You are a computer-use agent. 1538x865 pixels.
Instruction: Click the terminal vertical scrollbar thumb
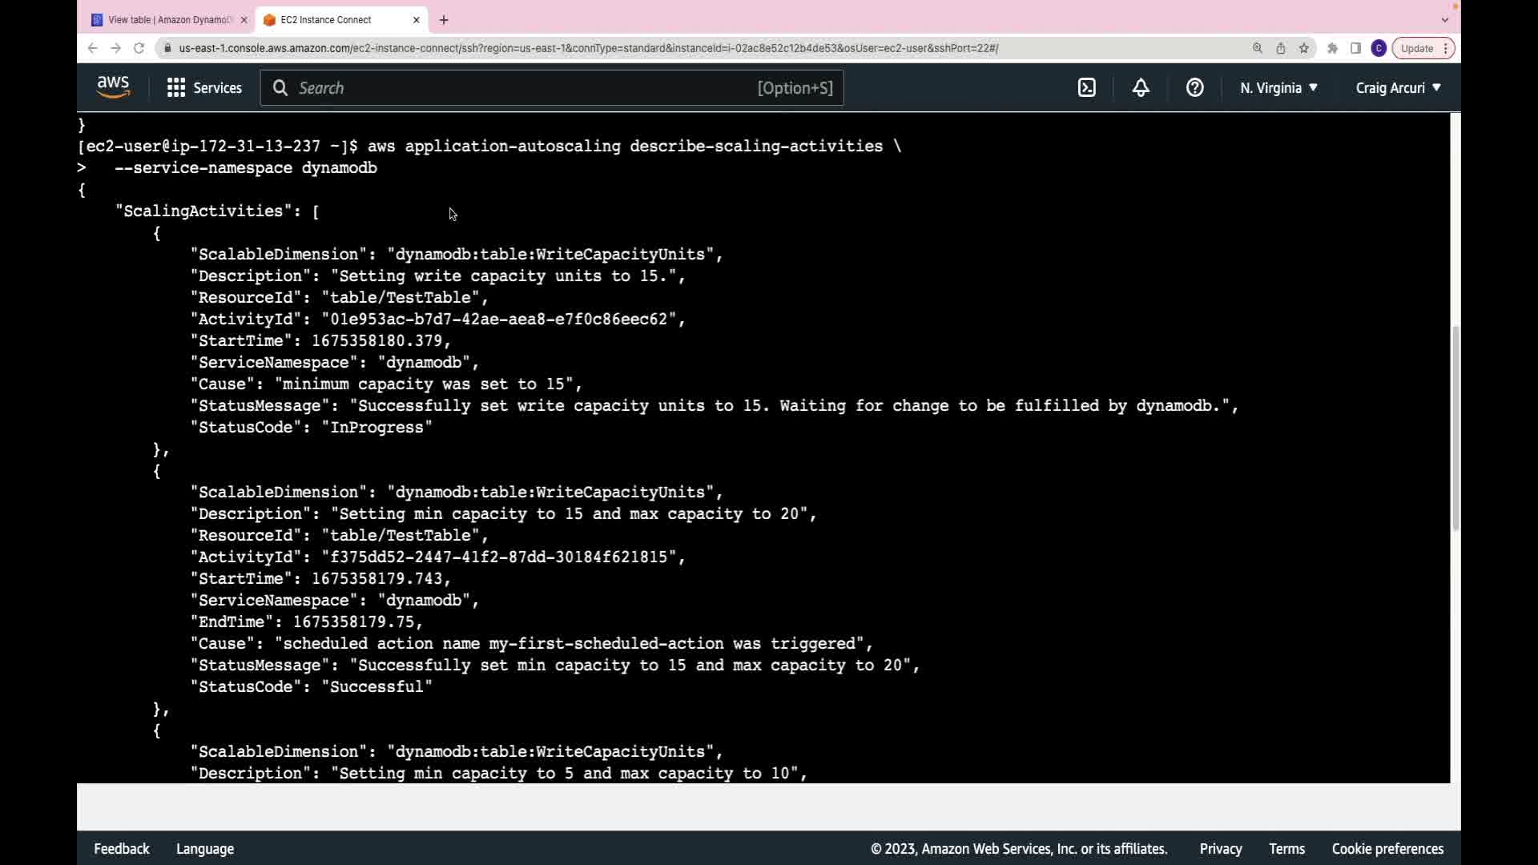pos(1455,428)
